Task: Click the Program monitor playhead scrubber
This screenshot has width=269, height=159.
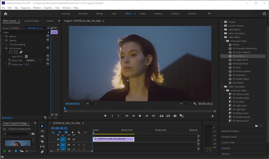Action: click(65, 108)
